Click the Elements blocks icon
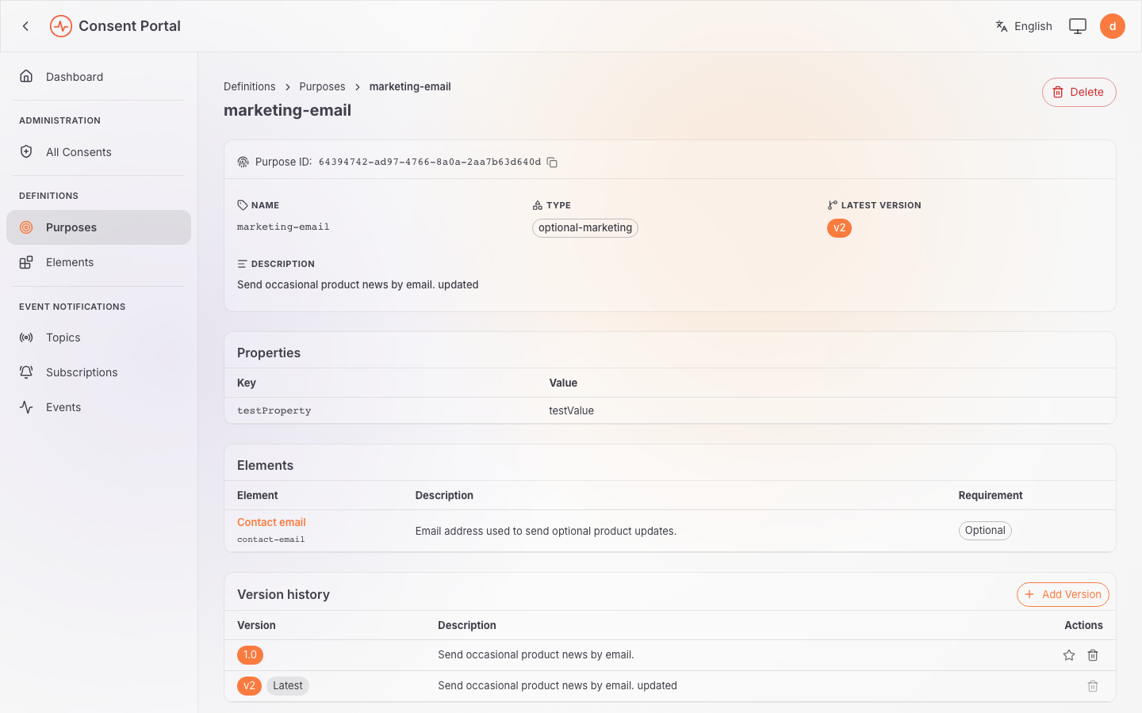The height and width of the screenshot is (713, 1142). 26,262
